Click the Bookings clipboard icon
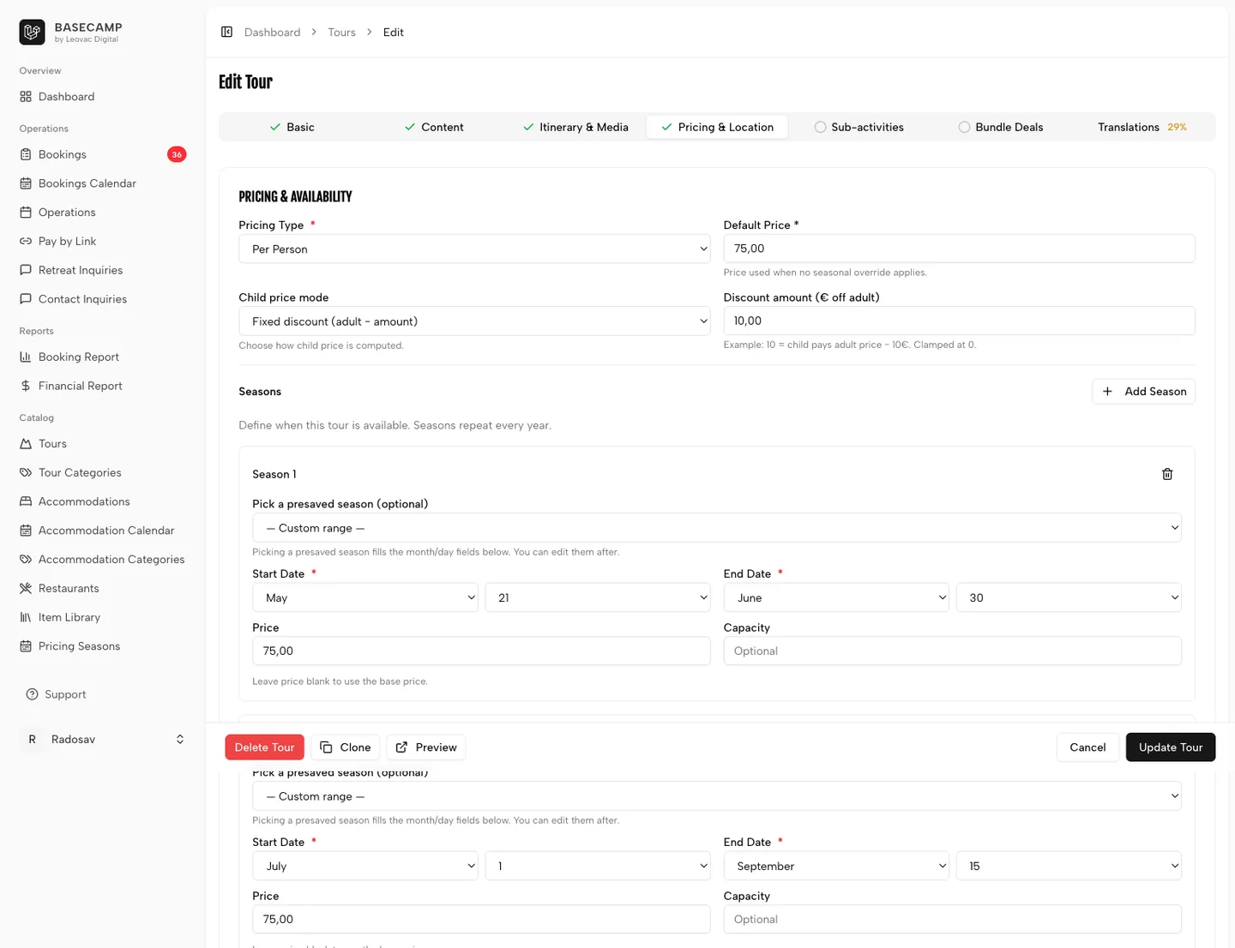 (26, 154)
